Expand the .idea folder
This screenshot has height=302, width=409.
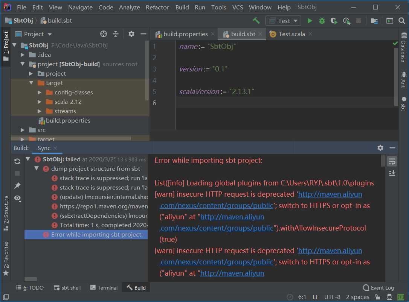(x=23, y=55)
